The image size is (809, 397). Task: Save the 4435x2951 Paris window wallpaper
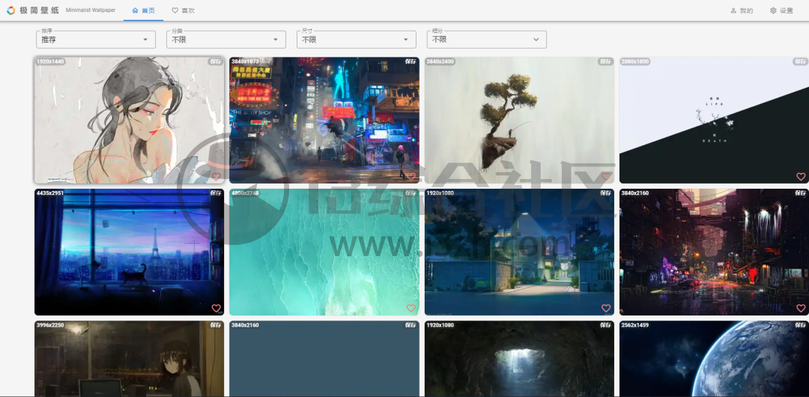tap(215, 193)
